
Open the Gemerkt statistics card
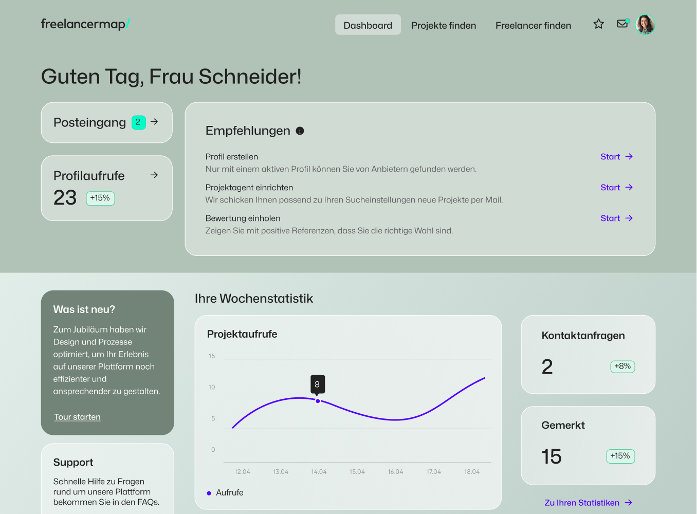pyautogui.click(x=588, y=445)
